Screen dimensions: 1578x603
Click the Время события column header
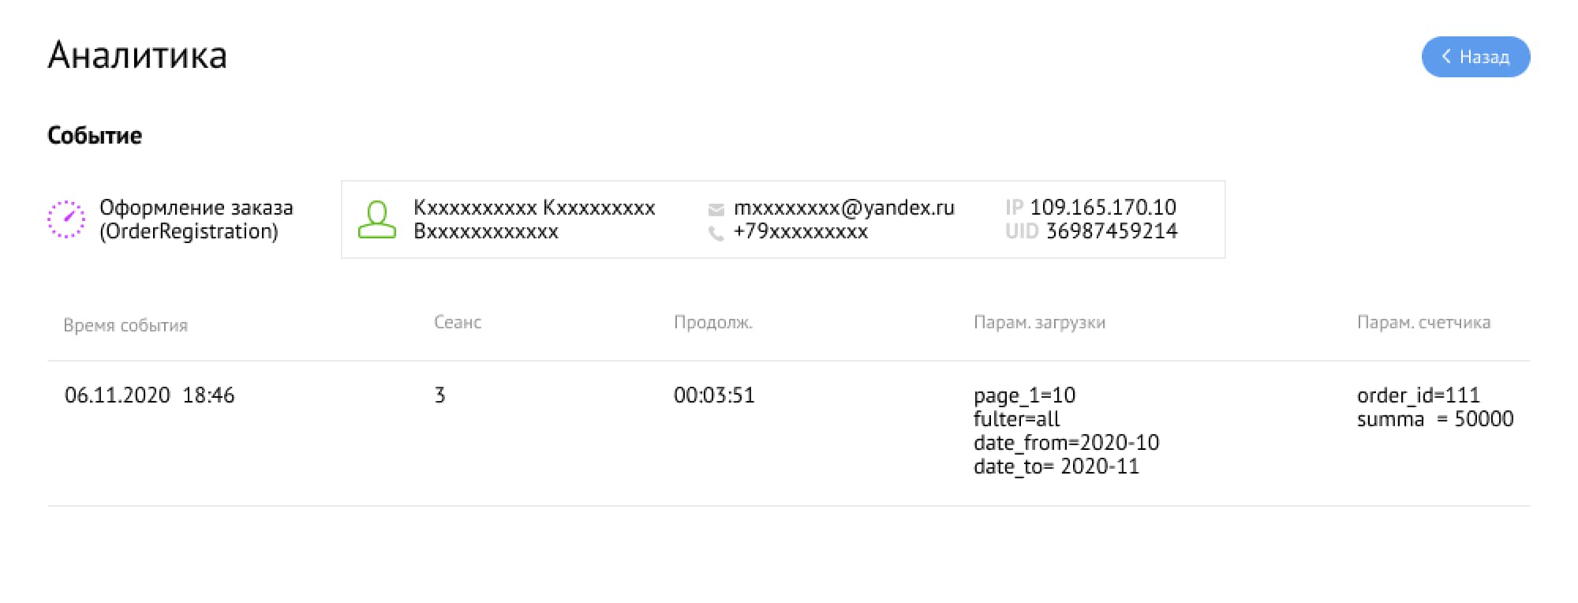click(125, 325)
